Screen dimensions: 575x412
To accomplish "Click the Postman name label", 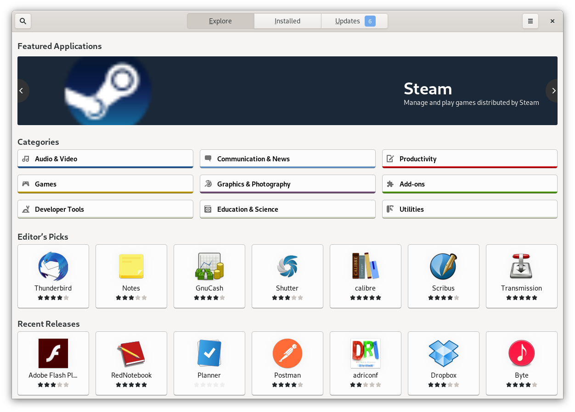I will pyautogui.click(x=287, y=375).
